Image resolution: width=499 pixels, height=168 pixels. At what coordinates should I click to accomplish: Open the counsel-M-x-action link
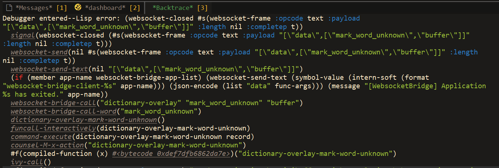tap(48, 145)
